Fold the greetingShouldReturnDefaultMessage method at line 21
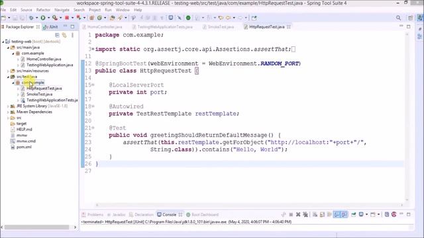Image resolution: width=424 pixels, height=238 pixels. coord(93,128)
